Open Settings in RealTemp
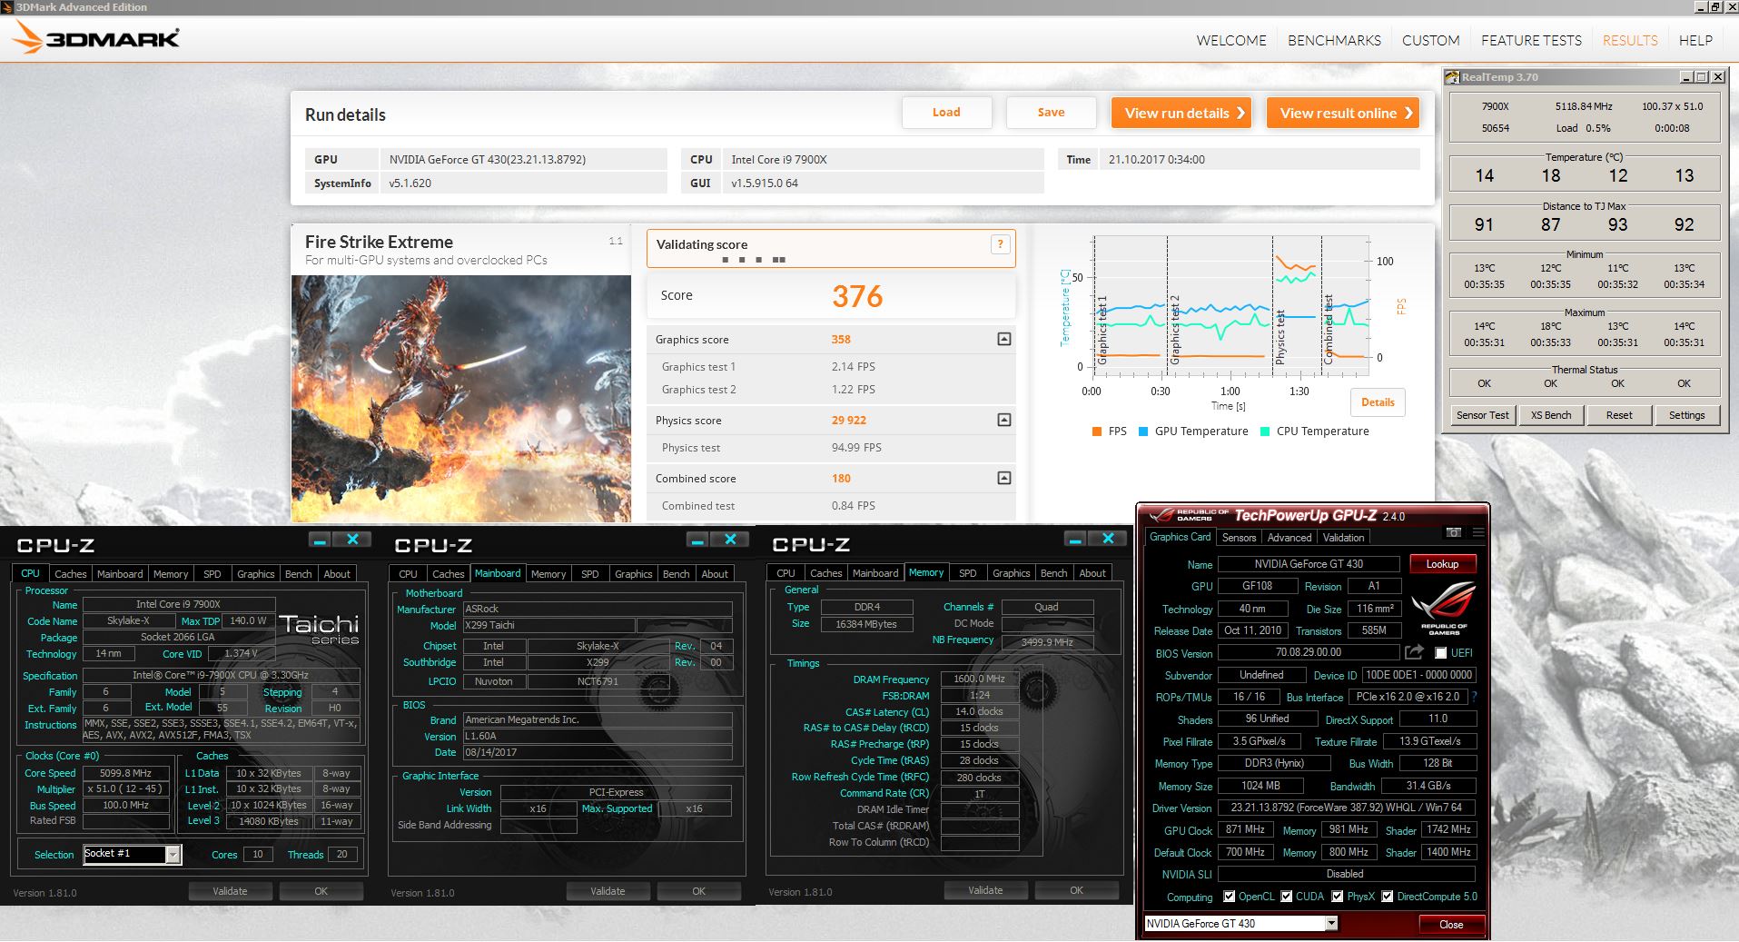Image resolution: width=1739 pixels, height=942 pixels. tap(1686, 415)
